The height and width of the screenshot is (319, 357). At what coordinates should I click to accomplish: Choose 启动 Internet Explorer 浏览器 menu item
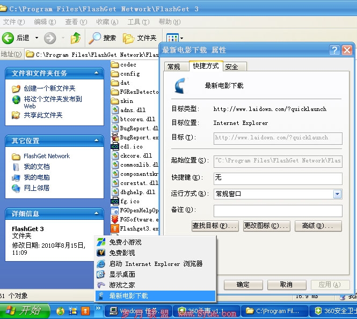pos(155,264)
